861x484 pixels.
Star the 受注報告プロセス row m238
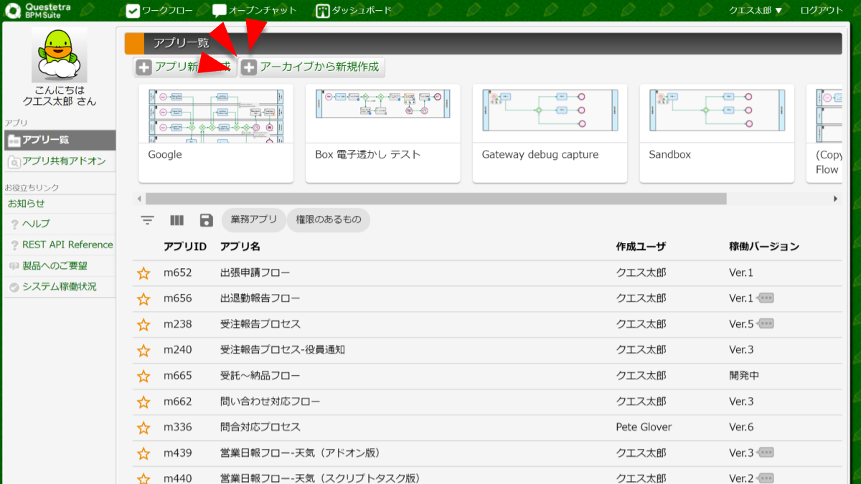click(143, 325)
